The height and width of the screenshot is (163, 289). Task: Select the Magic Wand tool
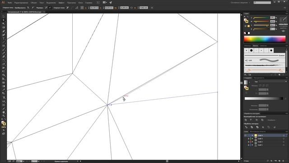[x=4, y=24]
